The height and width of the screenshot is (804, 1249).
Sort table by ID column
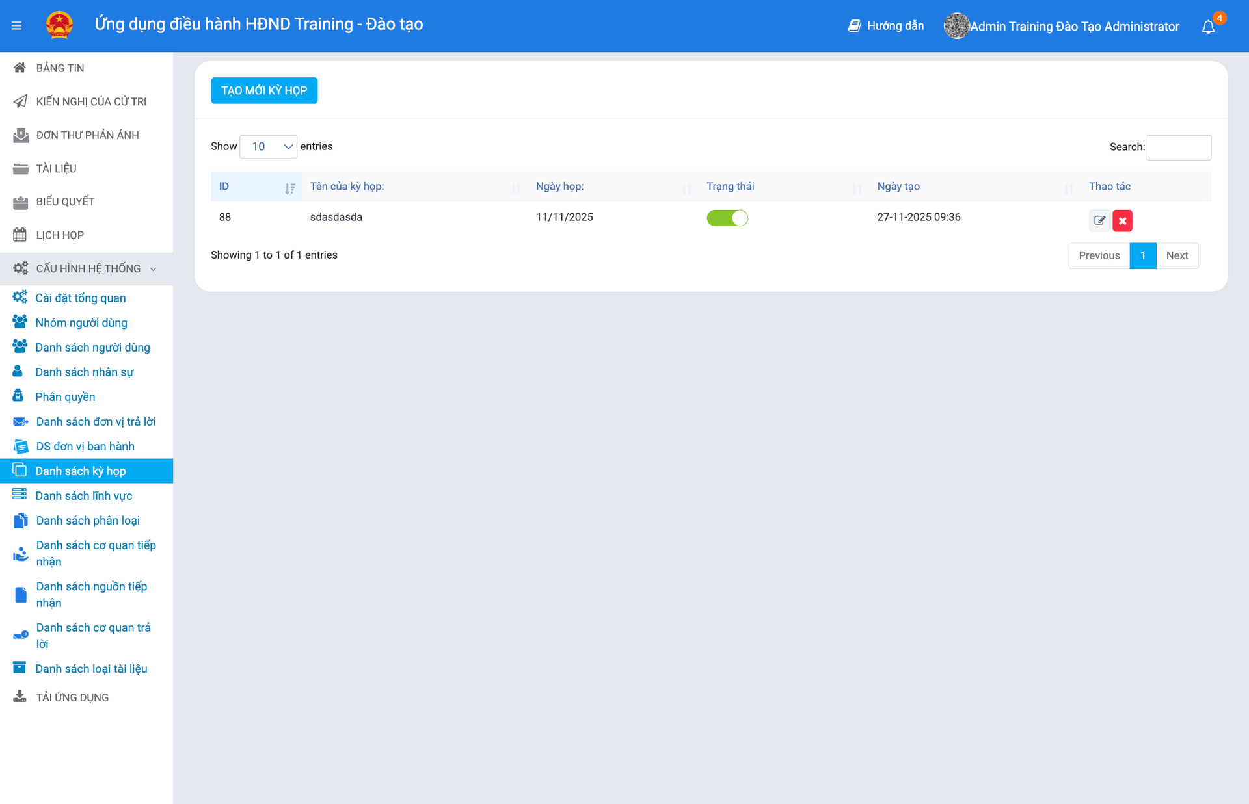(255, 187)
